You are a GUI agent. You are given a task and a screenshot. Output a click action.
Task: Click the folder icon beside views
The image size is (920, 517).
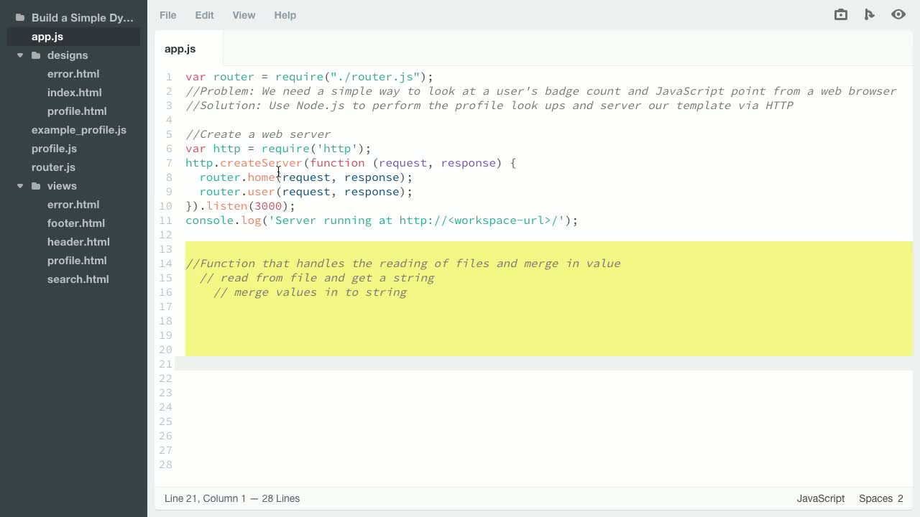click(x=36, y=186)
